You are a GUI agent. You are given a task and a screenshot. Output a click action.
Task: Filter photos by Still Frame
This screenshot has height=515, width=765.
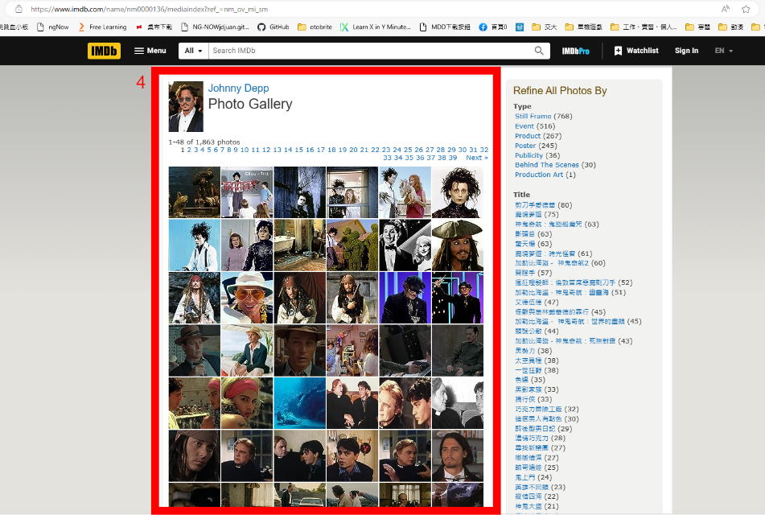pyautogui.click(x=533, y=116)
